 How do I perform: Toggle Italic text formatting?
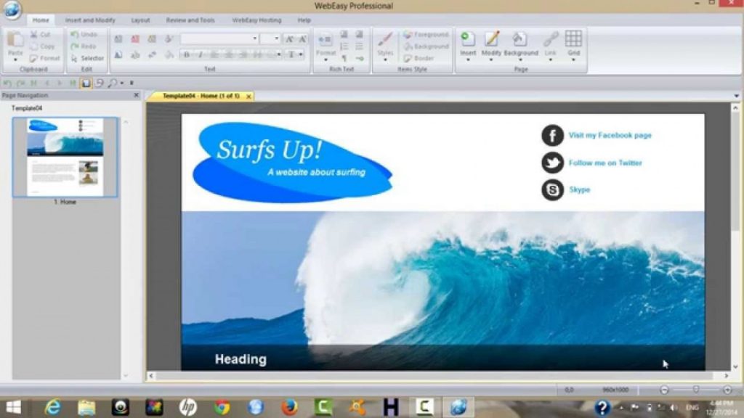201,55
